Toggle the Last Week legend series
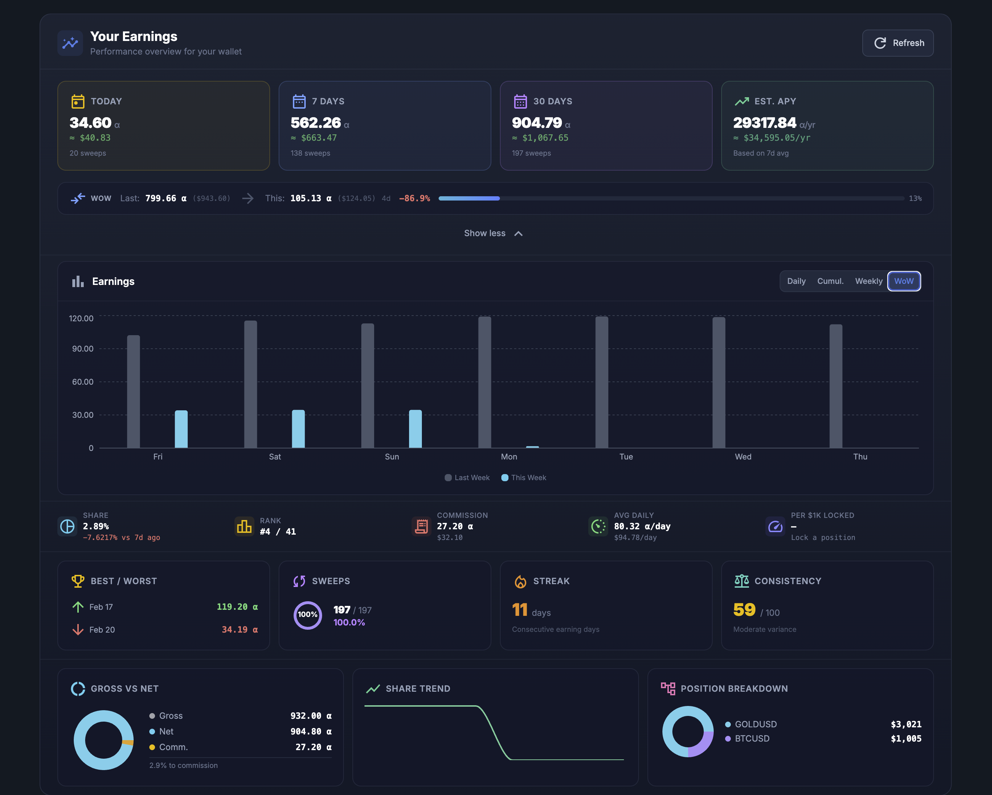The height and width of the screenshot is (795, 992). [467, 478]
